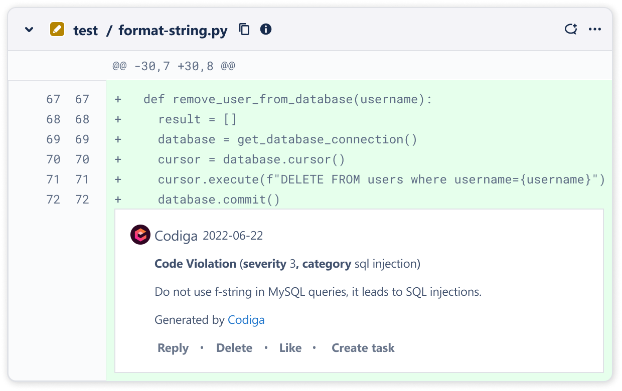Open the more options ellipsis menu
This screenshot has height=391, width=622.
(595, 30)
